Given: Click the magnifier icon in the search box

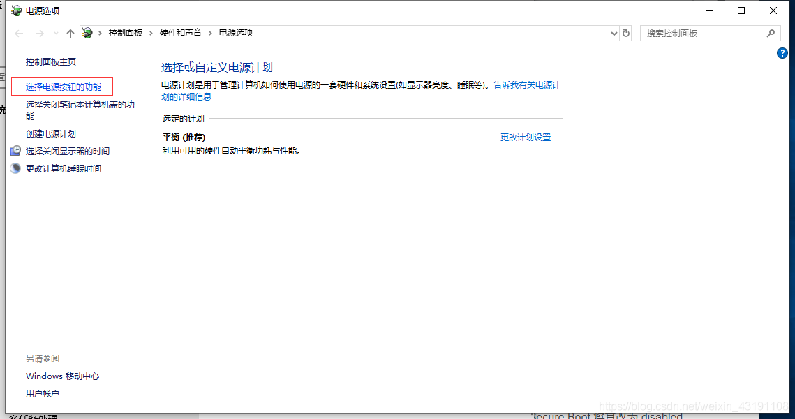Looking at the screenshot, I should click(x=771, y=33).
